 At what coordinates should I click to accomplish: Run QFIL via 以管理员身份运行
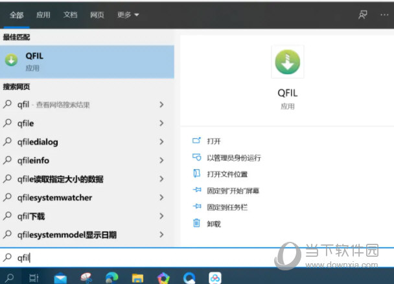tap(234, 158)
